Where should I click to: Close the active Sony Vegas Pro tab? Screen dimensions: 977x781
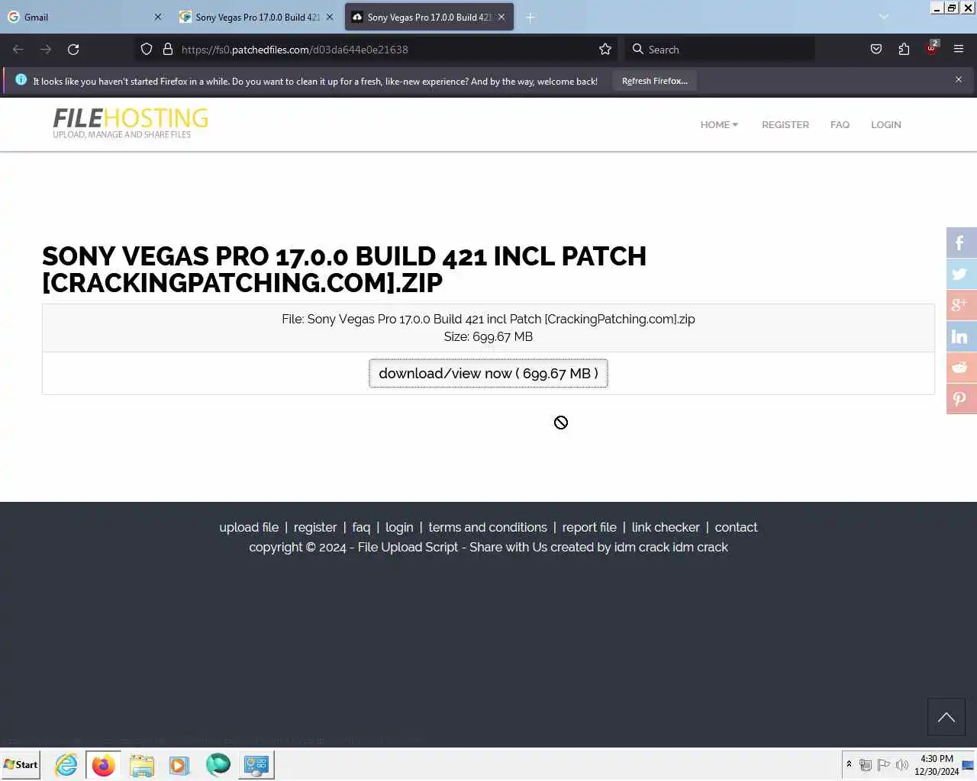[x=501, y=17]
